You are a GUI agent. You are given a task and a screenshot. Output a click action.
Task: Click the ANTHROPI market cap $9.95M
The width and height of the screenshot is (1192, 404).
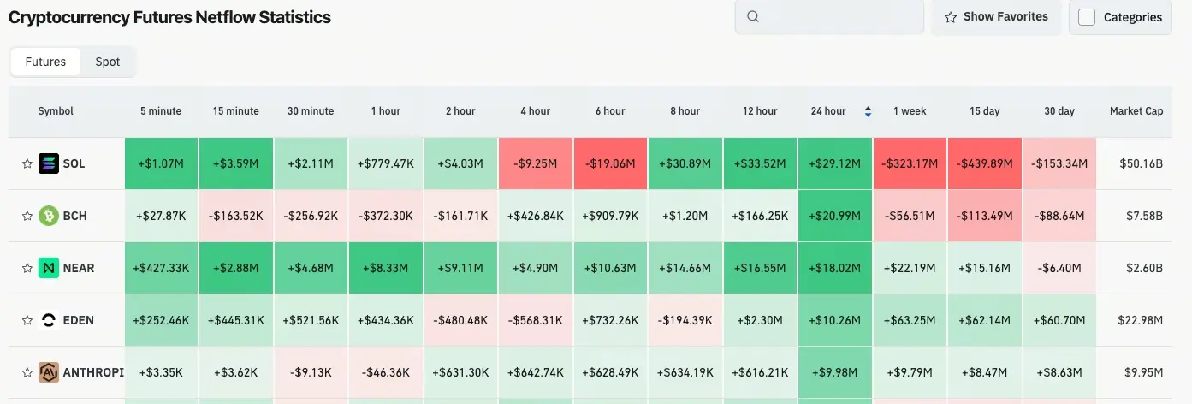[1144, 372]
